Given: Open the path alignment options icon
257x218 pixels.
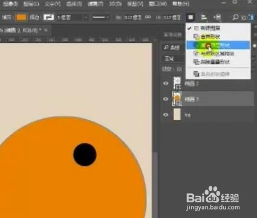Looking at the screenshot, I should (204, 18).
